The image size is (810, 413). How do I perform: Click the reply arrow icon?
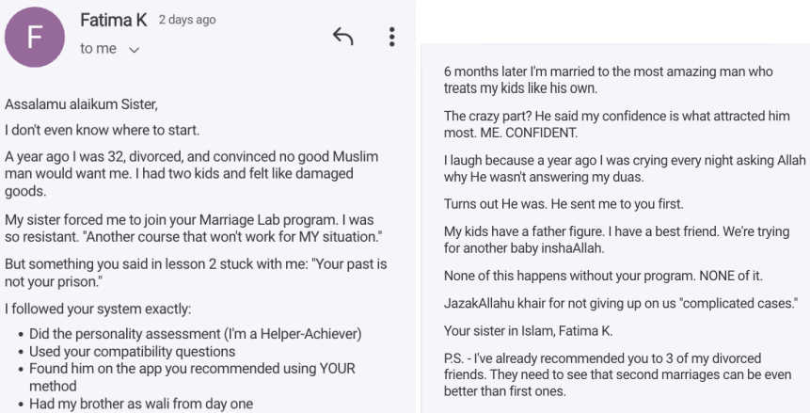coord(343,36)
